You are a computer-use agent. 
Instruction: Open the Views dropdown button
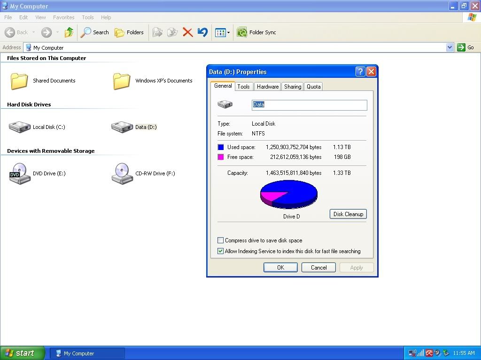click(x=222, y=32)
